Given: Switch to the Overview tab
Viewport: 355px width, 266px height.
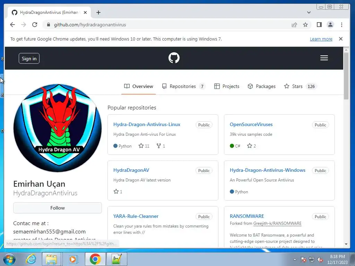Looking at the screenshot, I should (x=139, y=86).
